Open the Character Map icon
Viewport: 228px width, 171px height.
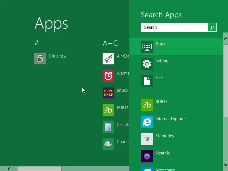pos(108,144)
